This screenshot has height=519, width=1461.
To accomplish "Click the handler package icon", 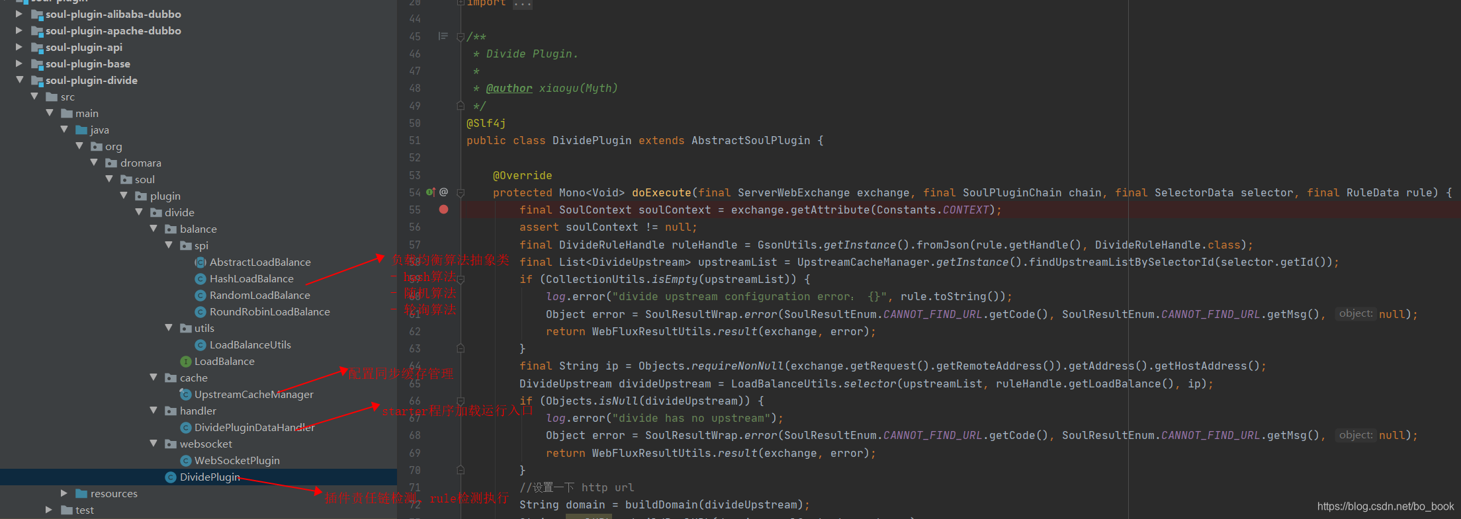I will tap(171, 411).
